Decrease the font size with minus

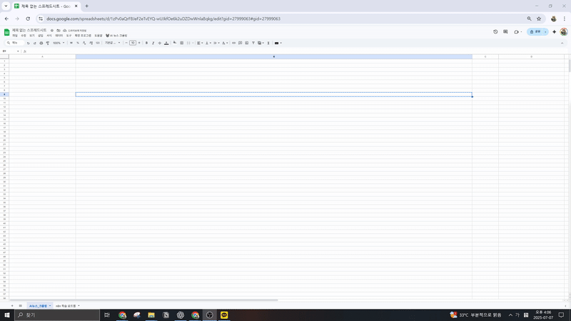(x=126, y=43)
